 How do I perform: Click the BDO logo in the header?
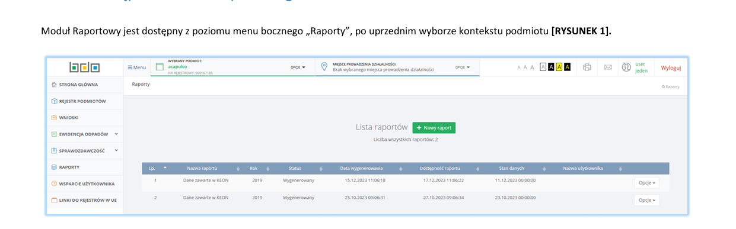[84, 67]
